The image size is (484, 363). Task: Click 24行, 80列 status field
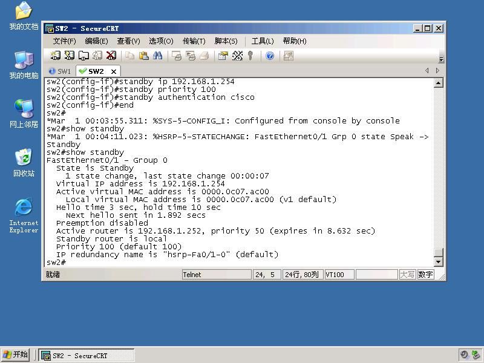(x=302, y=275)
